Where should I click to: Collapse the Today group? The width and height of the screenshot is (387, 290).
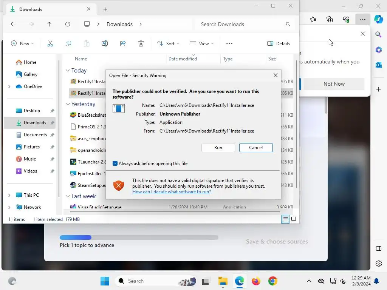click(x=68, y=71)
